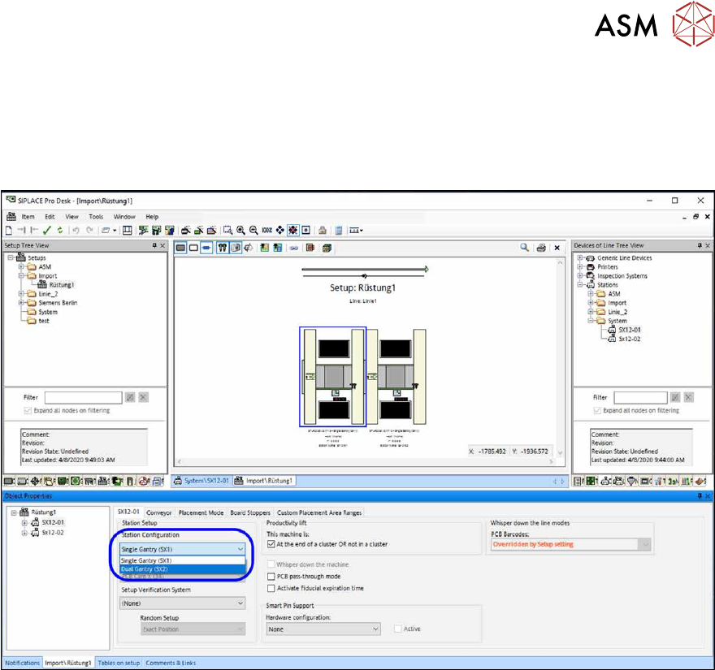Select Sx12-02 in Devices of Line tree
Viewport: 715px width, 670px height.
point(629,339)
